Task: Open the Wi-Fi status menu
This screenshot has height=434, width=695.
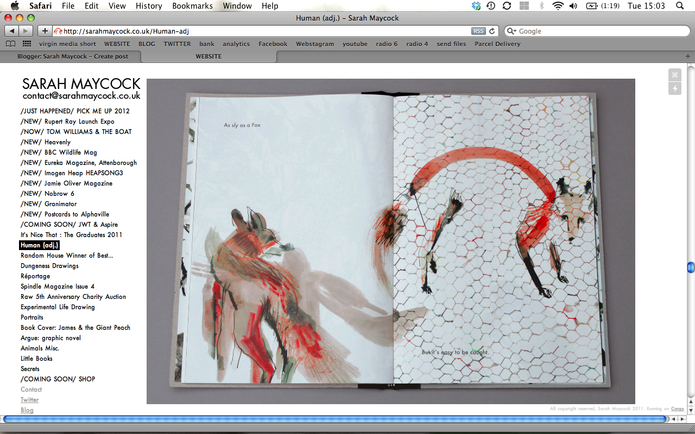Action: point(558,6)
